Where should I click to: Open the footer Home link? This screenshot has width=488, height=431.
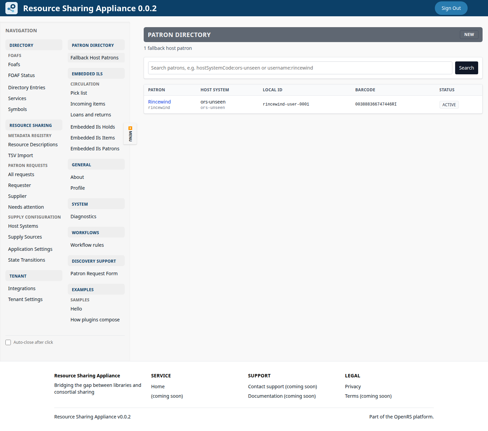click(158, 387)
